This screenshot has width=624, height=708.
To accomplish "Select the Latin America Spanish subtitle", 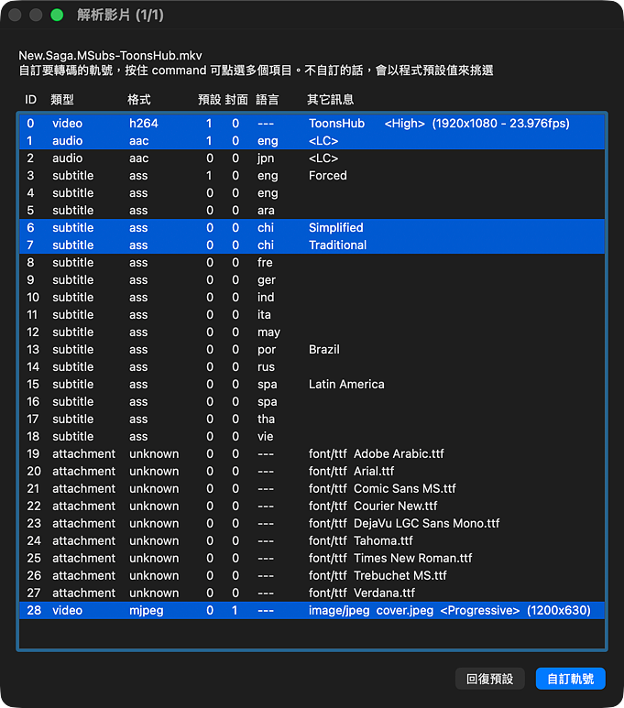I will (312, 385).
